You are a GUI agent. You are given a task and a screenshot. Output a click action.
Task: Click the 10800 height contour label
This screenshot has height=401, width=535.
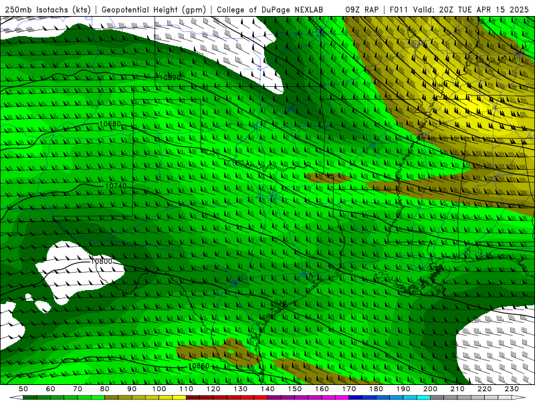[102, 261]
